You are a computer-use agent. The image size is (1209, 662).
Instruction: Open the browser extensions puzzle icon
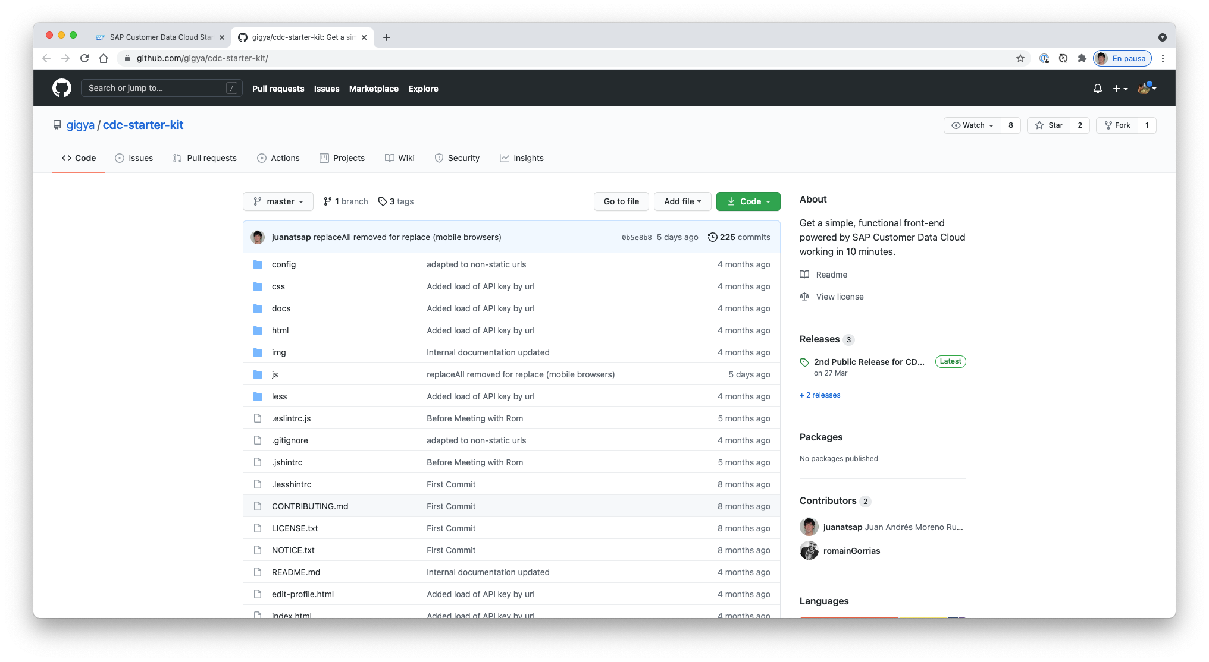click(x=1082, y=58)
